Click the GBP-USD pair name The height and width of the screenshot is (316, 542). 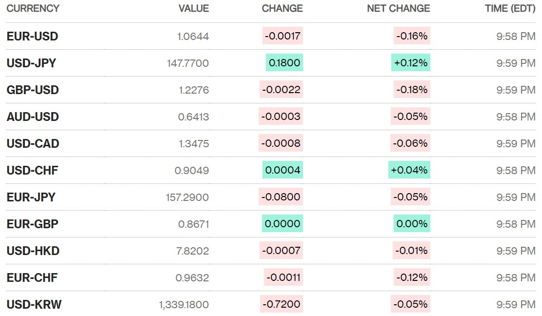click(33, 90)
